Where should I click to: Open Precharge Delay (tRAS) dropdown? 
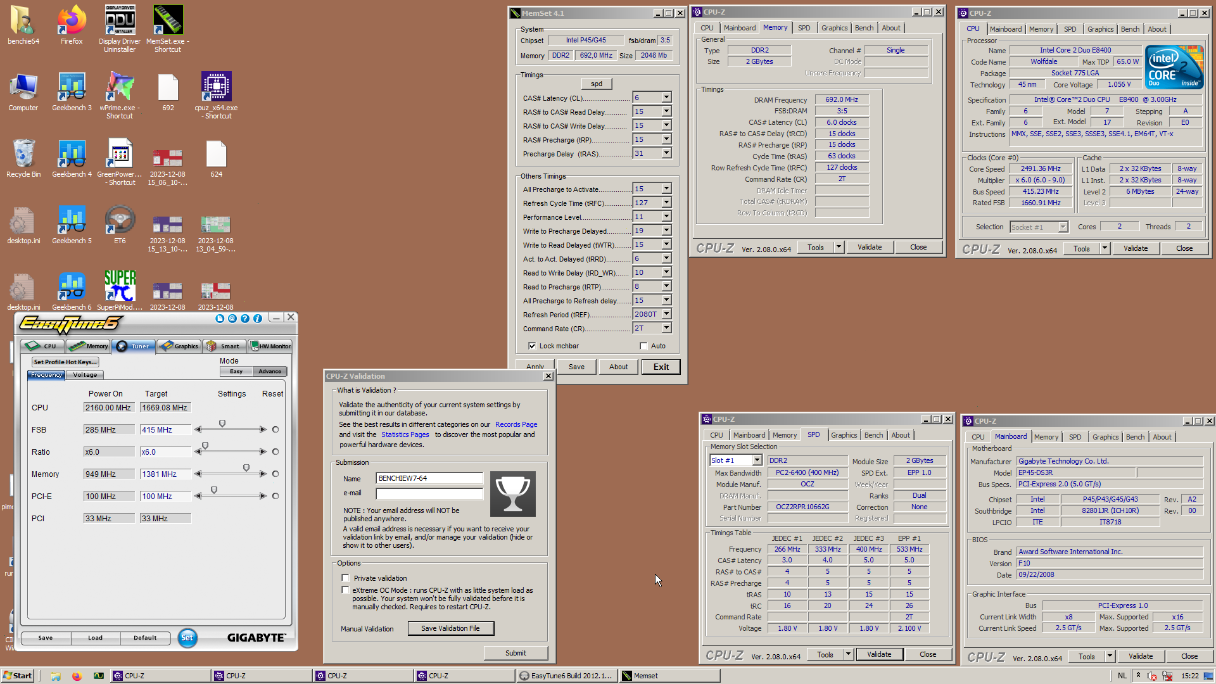(666, 153)
